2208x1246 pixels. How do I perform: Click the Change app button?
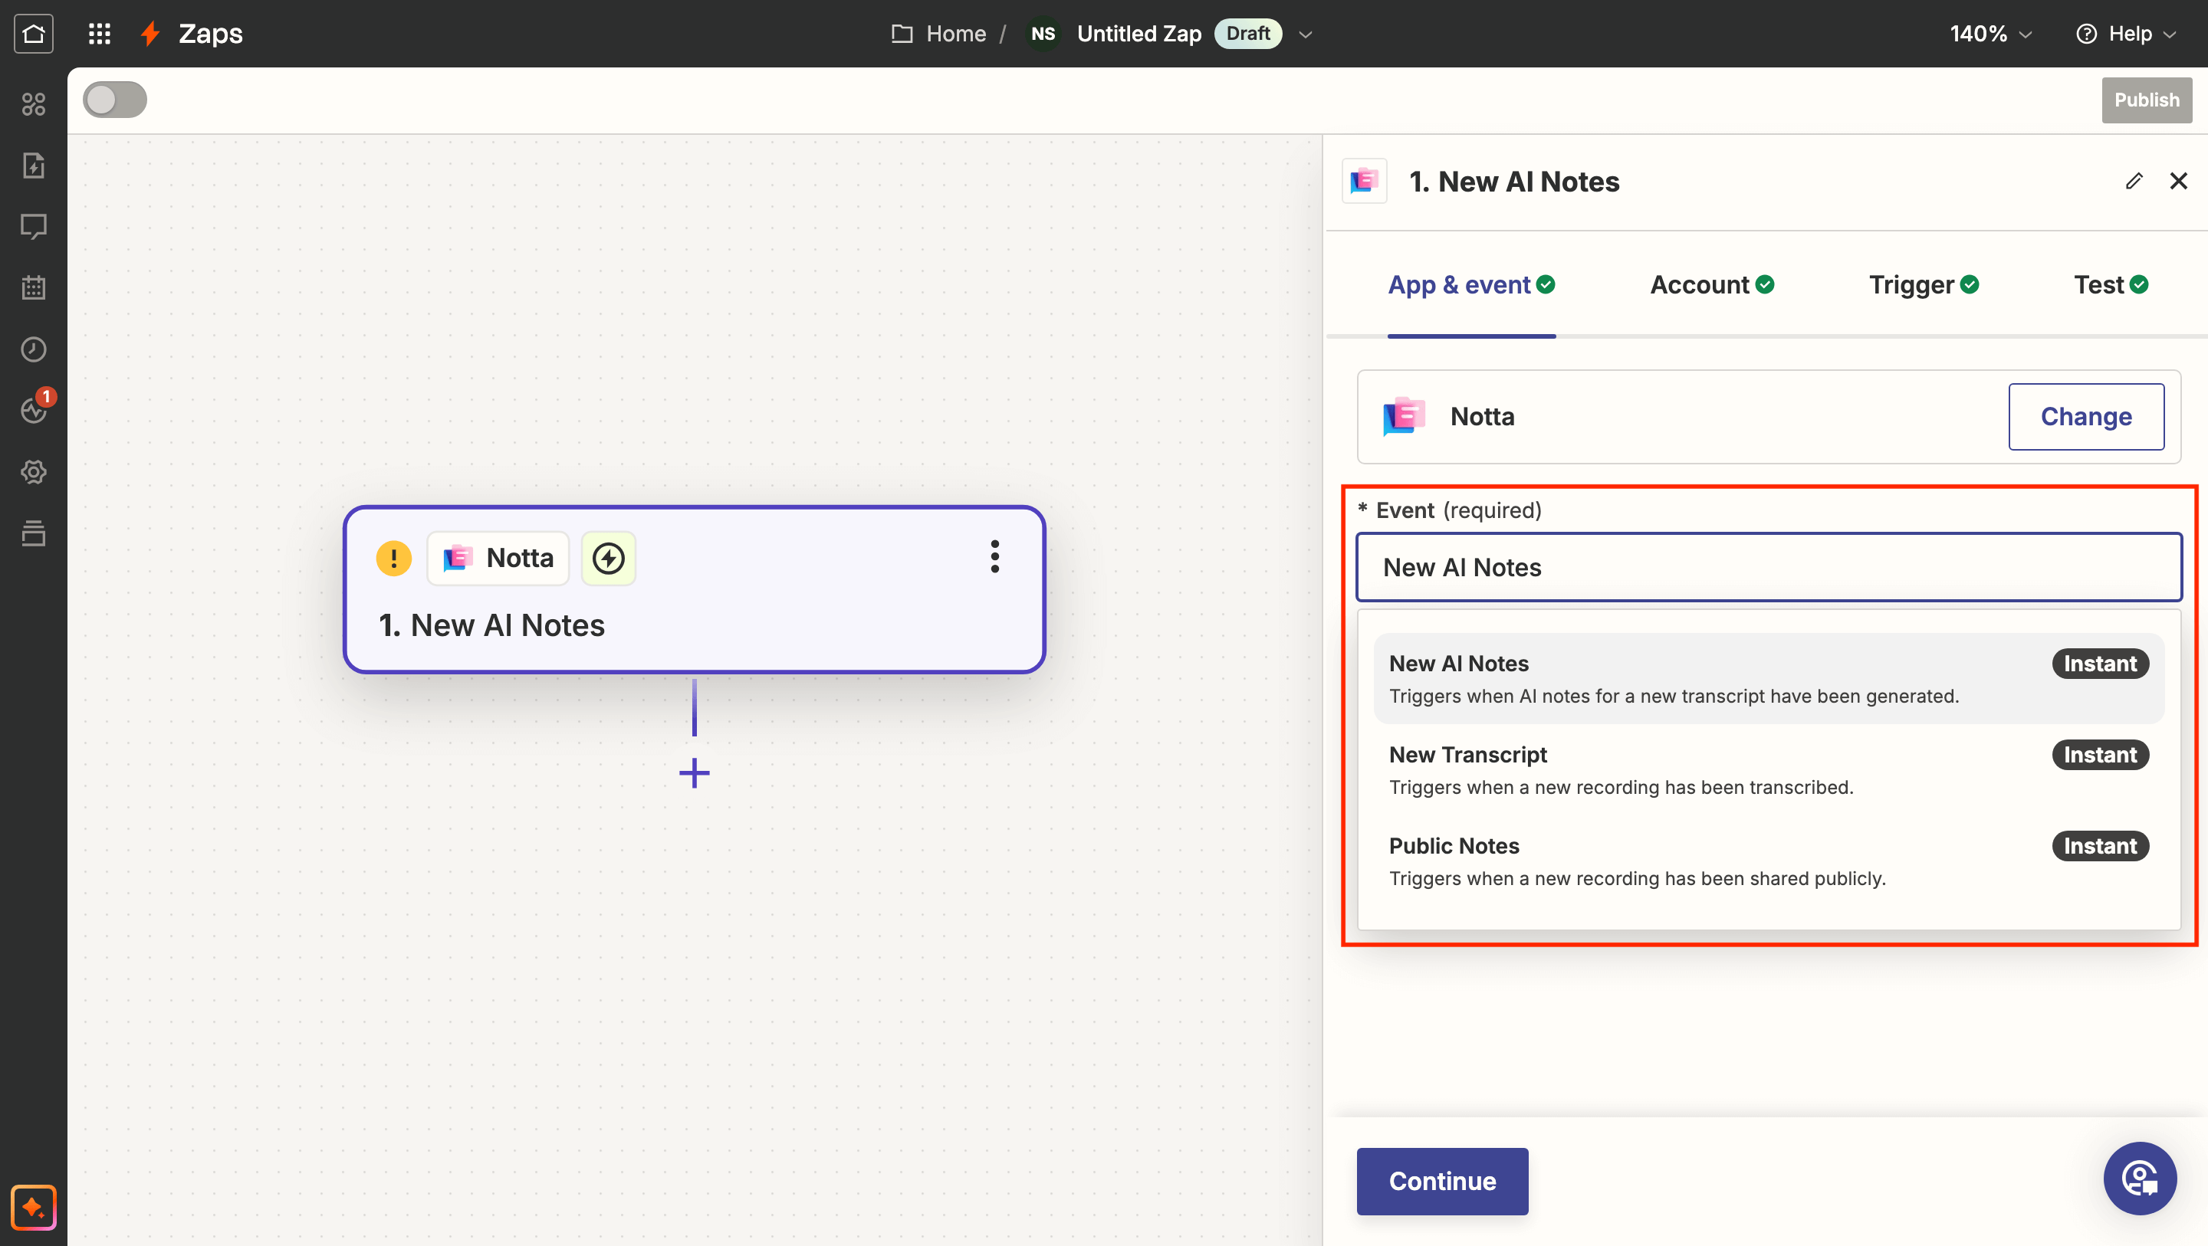2085,416
